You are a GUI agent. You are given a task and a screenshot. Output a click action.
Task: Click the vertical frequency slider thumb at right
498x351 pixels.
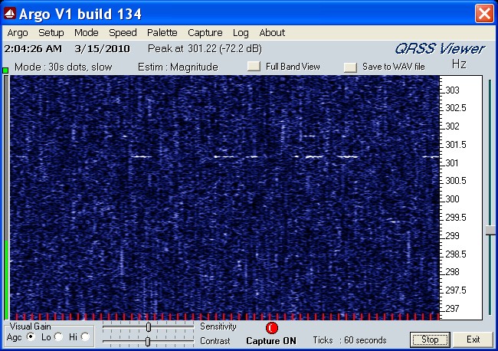(x=490, y=230)
